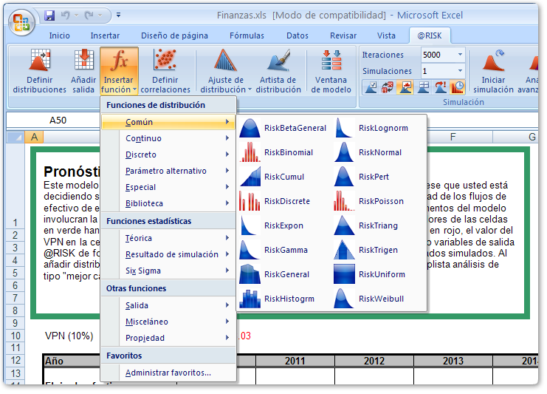Image resolution: width=547 pixels, height=394 pixels.
Task: Open Customize Quick Access Toolbar dropdown
Action: pos(119,15)
